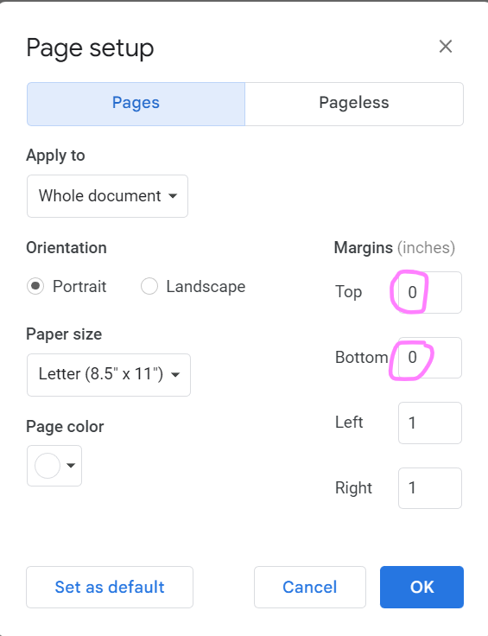Screen dimensions: 488x636
Task: Expand the page color picker arrow
Action: (x=71, y=465)
